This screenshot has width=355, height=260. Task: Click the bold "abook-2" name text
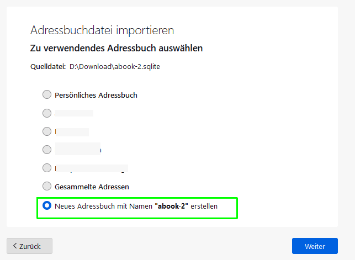tap(171, 206)
